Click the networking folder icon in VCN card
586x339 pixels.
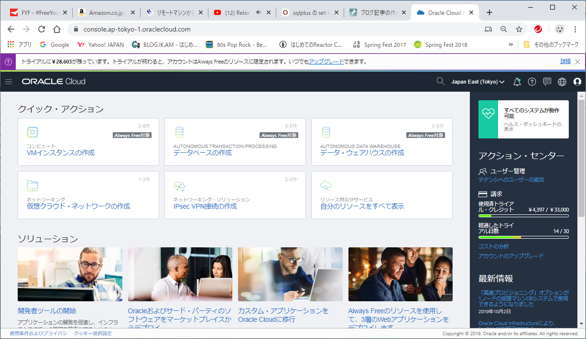click(x=33, y=186)
